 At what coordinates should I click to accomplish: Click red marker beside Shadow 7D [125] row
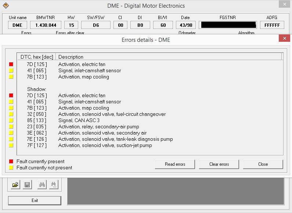point(11,96)
